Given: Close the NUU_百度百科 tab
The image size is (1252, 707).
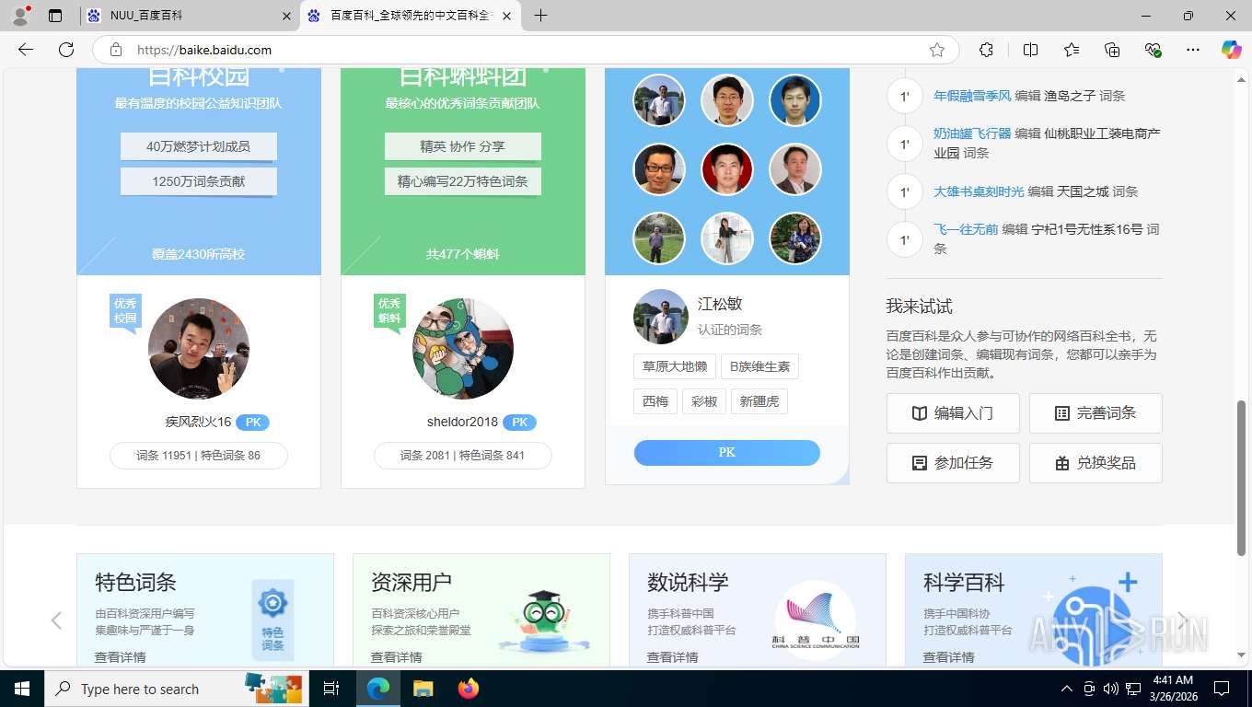Looking at the screenshot, I should 286,16.
